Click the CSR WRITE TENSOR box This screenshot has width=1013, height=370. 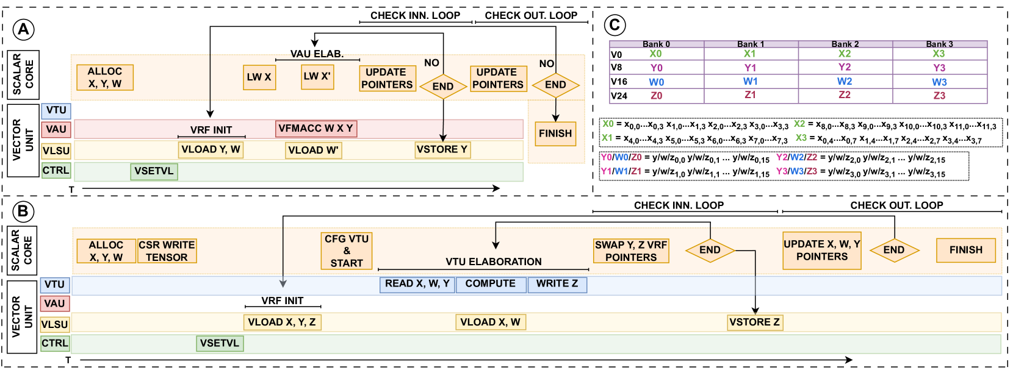167,251
